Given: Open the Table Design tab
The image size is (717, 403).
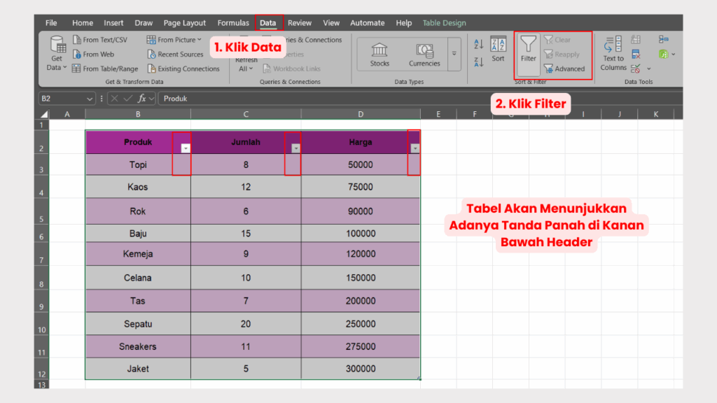Looking at the screenshot, I should (x=444, y=22).
